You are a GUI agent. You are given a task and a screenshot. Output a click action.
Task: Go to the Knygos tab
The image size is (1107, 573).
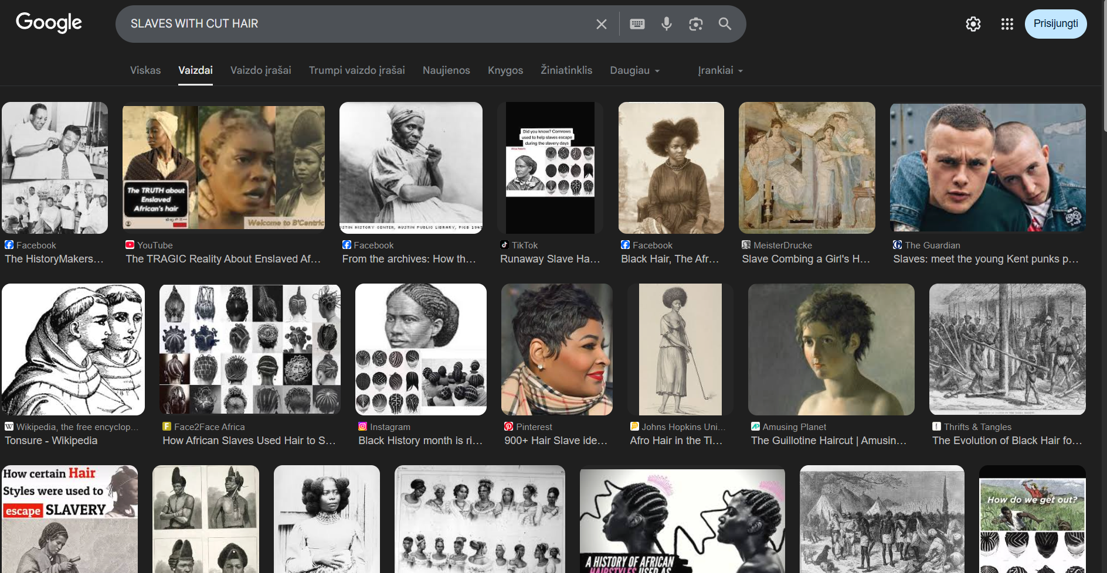(x=505, y=70)
